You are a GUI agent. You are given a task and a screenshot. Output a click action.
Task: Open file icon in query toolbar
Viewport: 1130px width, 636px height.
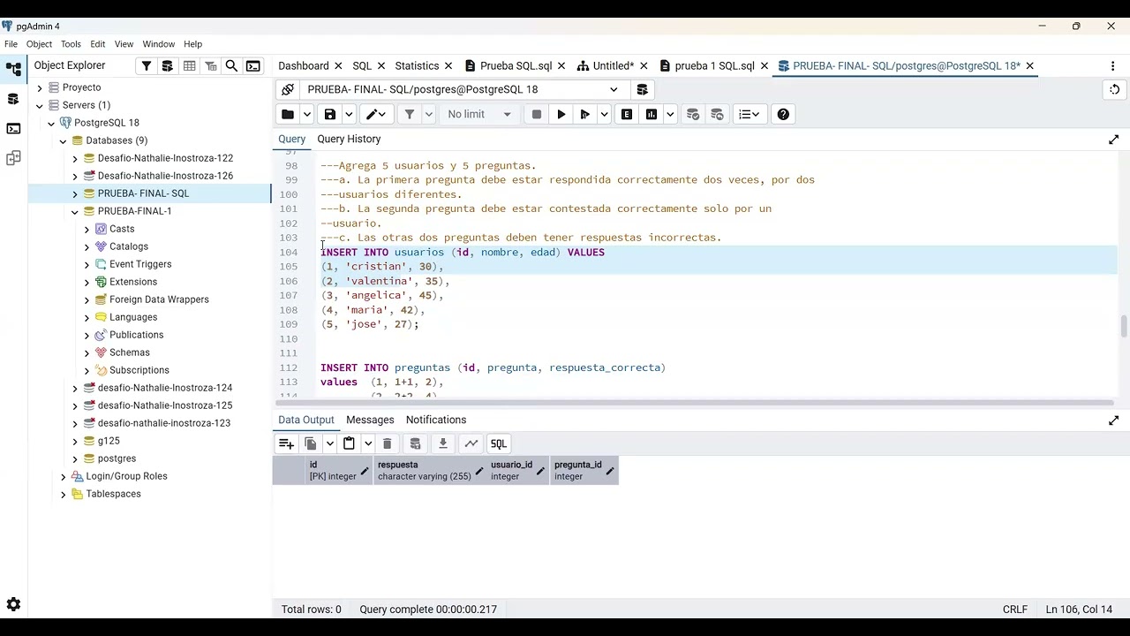tap(288, 114)
